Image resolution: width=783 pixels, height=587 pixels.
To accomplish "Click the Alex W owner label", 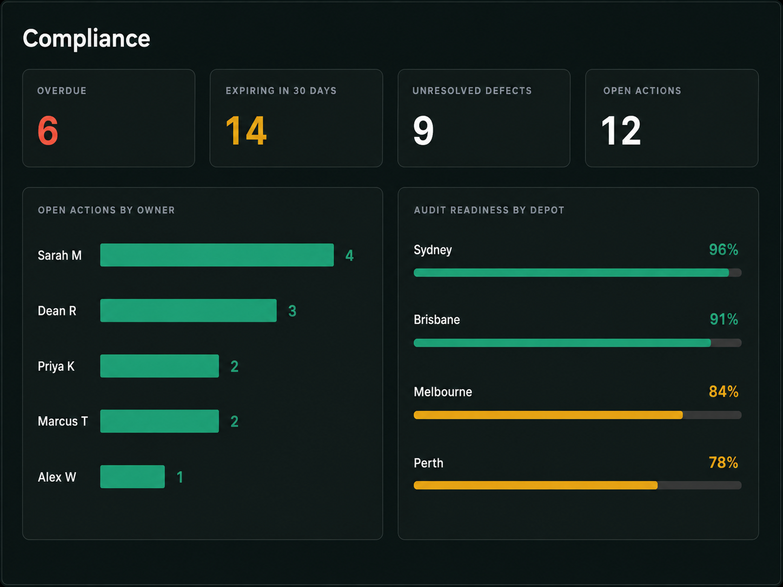I will coord(57,477).
